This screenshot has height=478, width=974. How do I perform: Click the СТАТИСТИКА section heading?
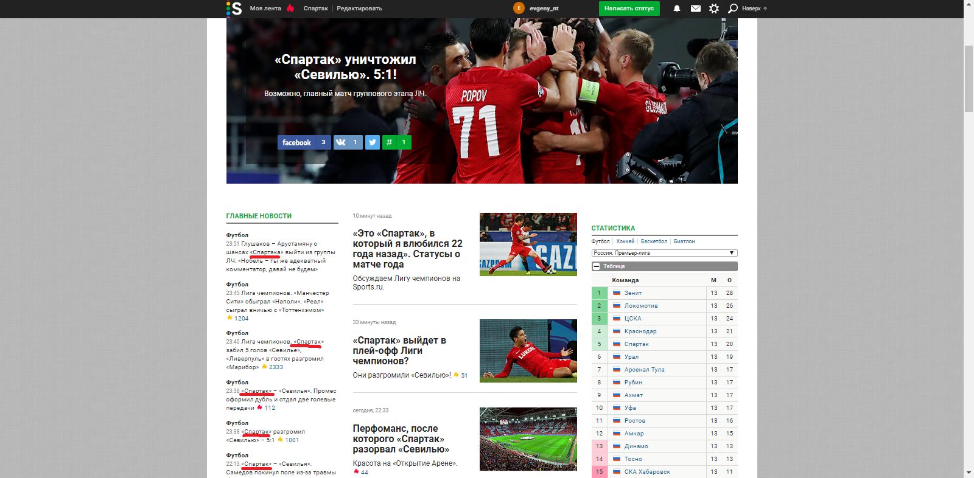tap(613, 228)
